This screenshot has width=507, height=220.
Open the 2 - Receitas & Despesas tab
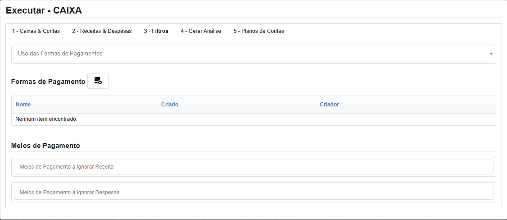102,31
